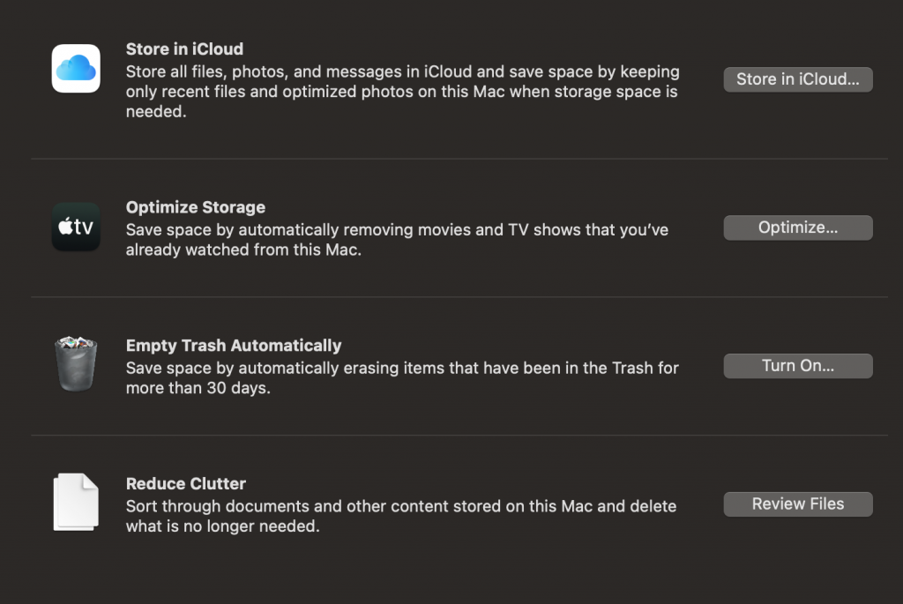Click the 'Save space by automatically erasing' line

point(402,368)
